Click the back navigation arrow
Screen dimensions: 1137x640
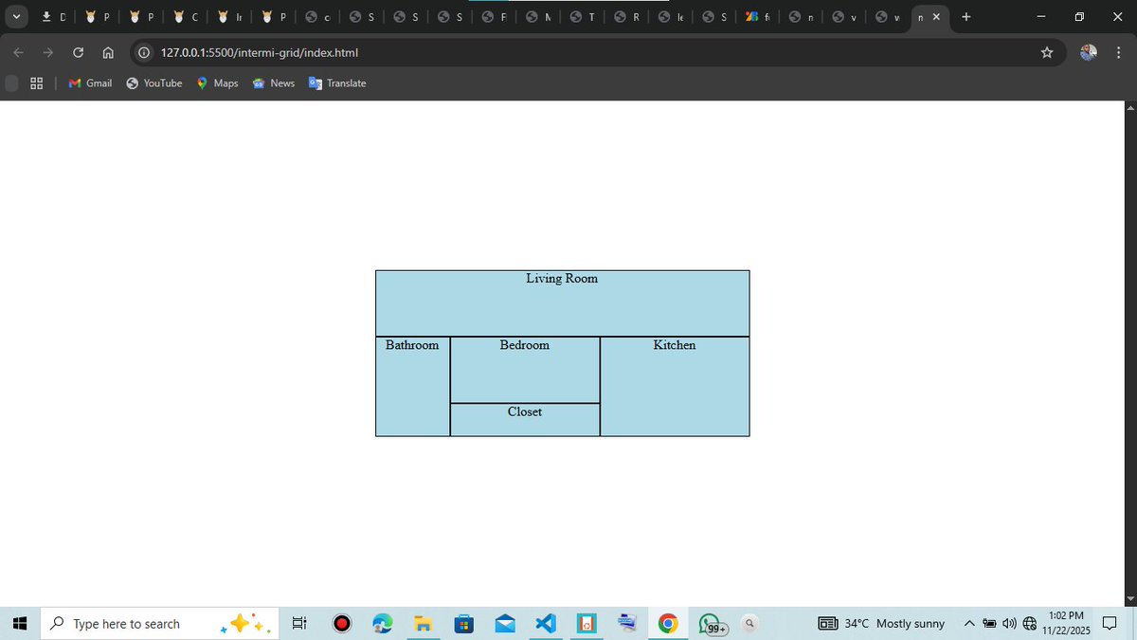point(18,52)
